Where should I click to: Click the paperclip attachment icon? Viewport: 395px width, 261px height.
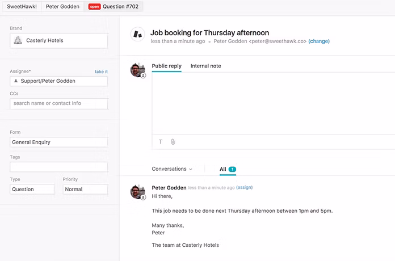tap(173, 142)
